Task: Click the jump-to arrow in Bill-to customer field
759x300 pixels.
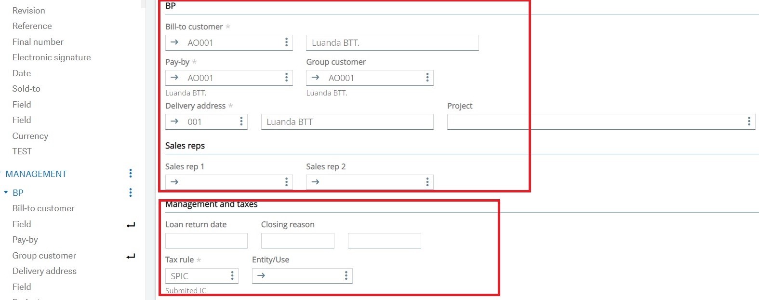Action: (x=174, y=42)
